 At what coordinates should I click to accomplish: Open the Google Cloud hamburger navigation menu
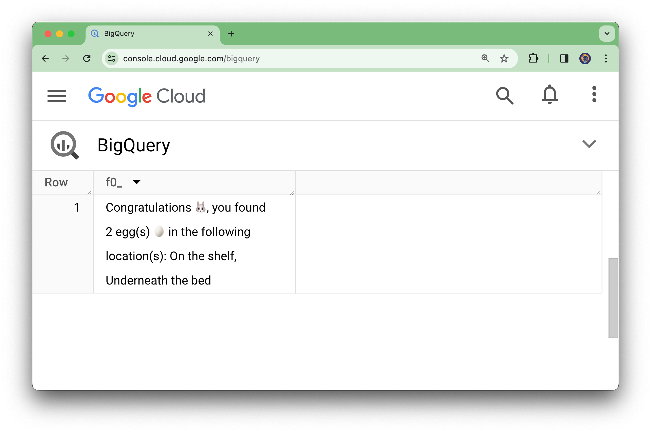(57, 96)
